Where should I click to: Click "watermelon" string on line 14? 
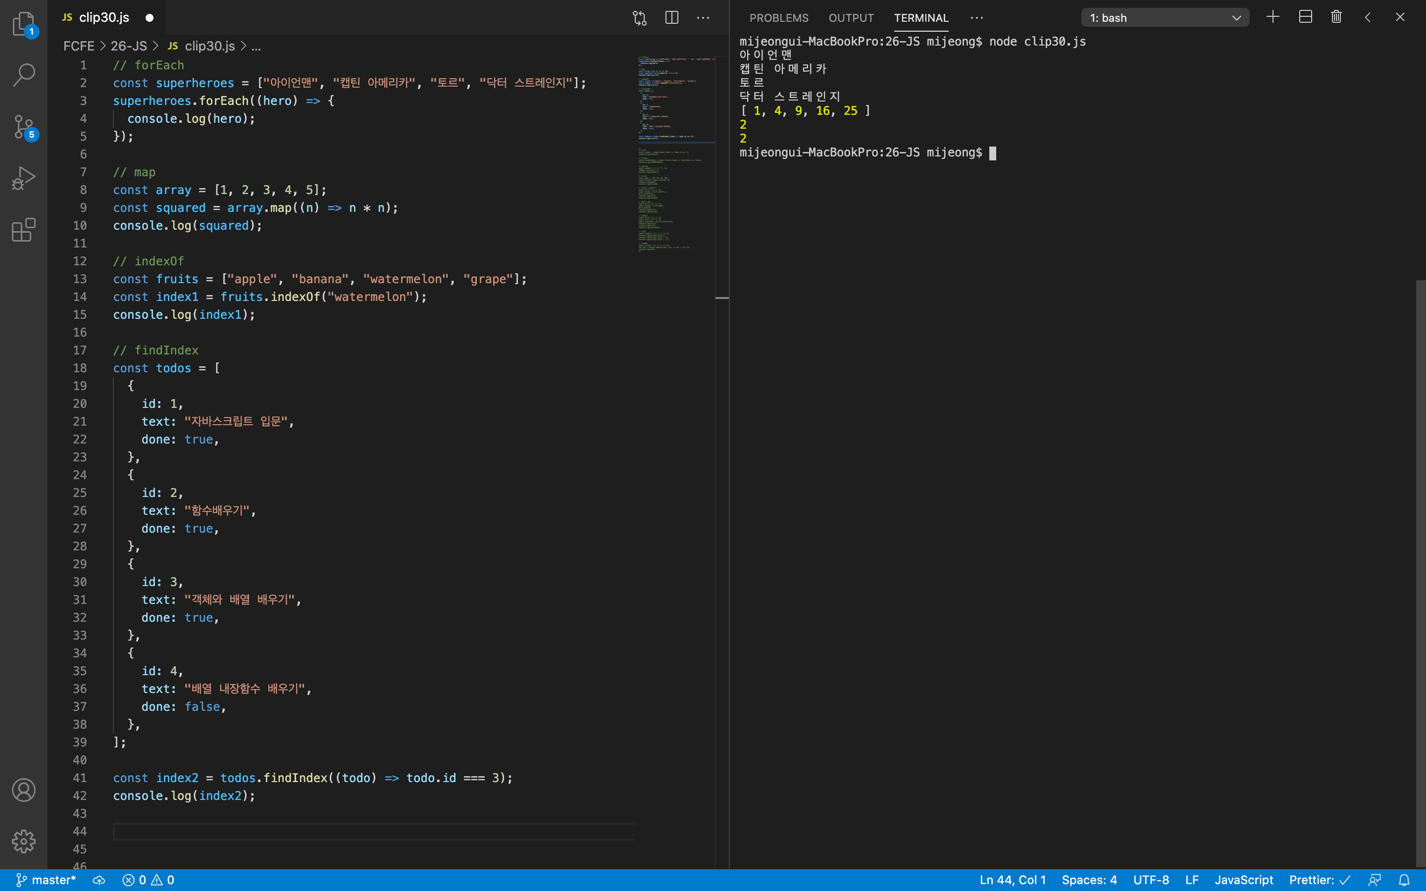pos(371,297)
